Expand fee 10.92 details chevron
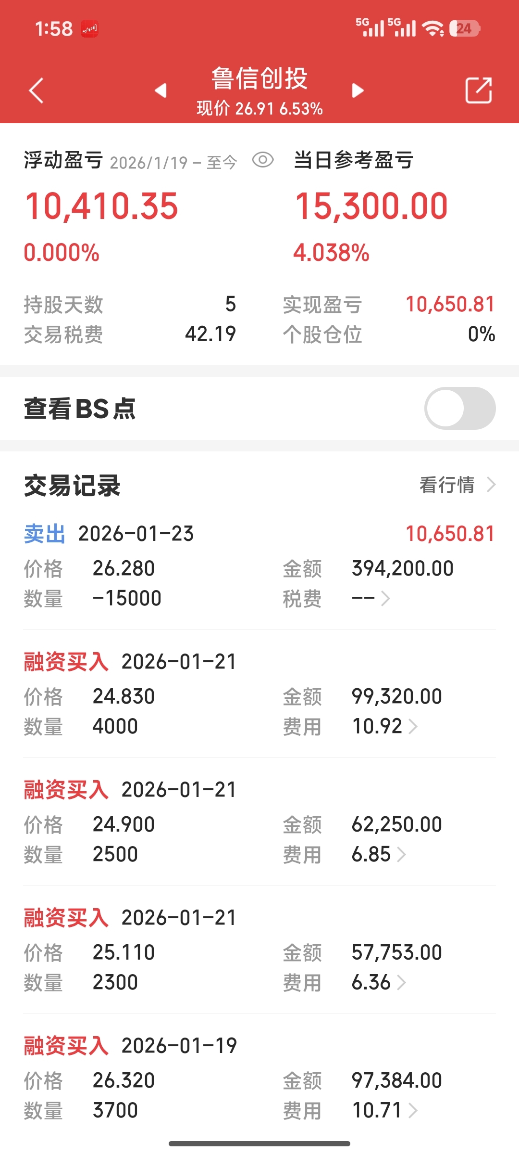This screenshot has width=519, height=1155. coord(413,726)
